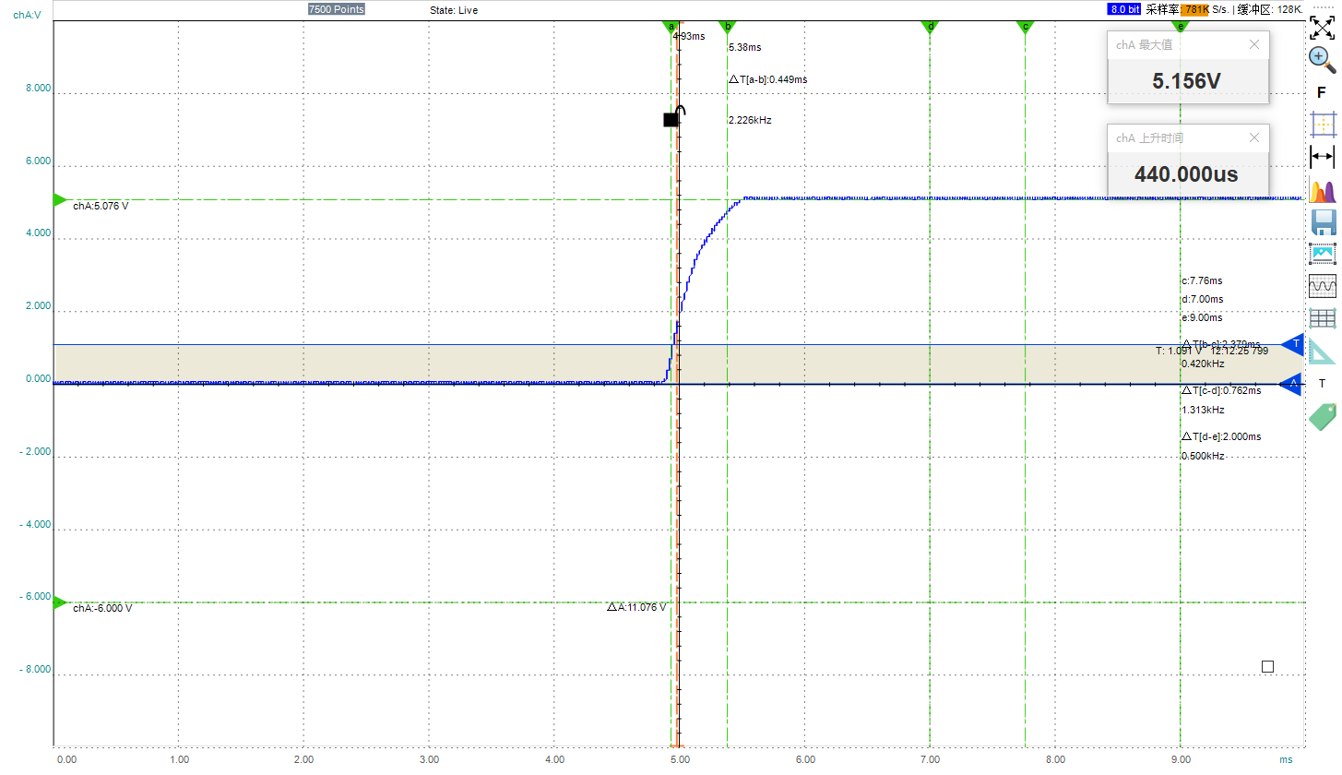The height and width of the screenshot is (775, 1342).
Task: Click the ΔT[c-d]:0.762ms readout
Action: click(x=1221, y=390)
